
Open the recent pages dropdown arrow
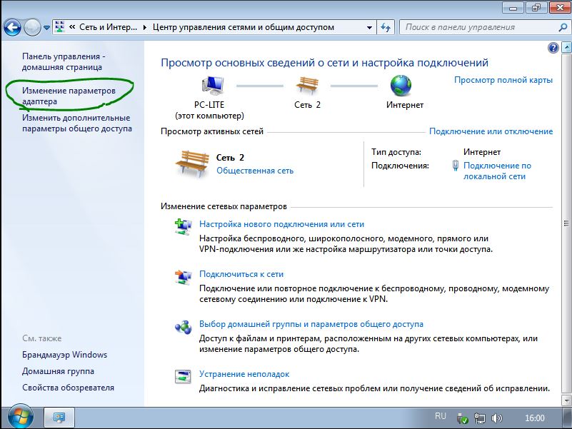(x=46, y=28)
